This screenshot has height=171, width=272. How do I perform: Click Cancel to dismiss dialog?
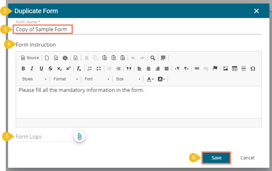pyautogui.click(x=247, y=158)
